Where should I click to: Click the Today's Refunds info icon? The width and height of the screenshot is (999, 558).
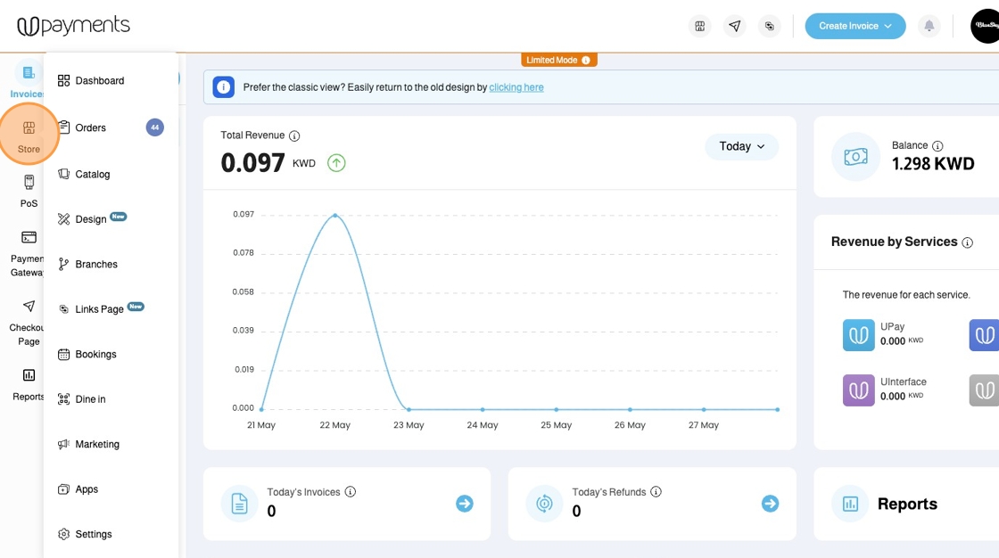pos(656,492)
